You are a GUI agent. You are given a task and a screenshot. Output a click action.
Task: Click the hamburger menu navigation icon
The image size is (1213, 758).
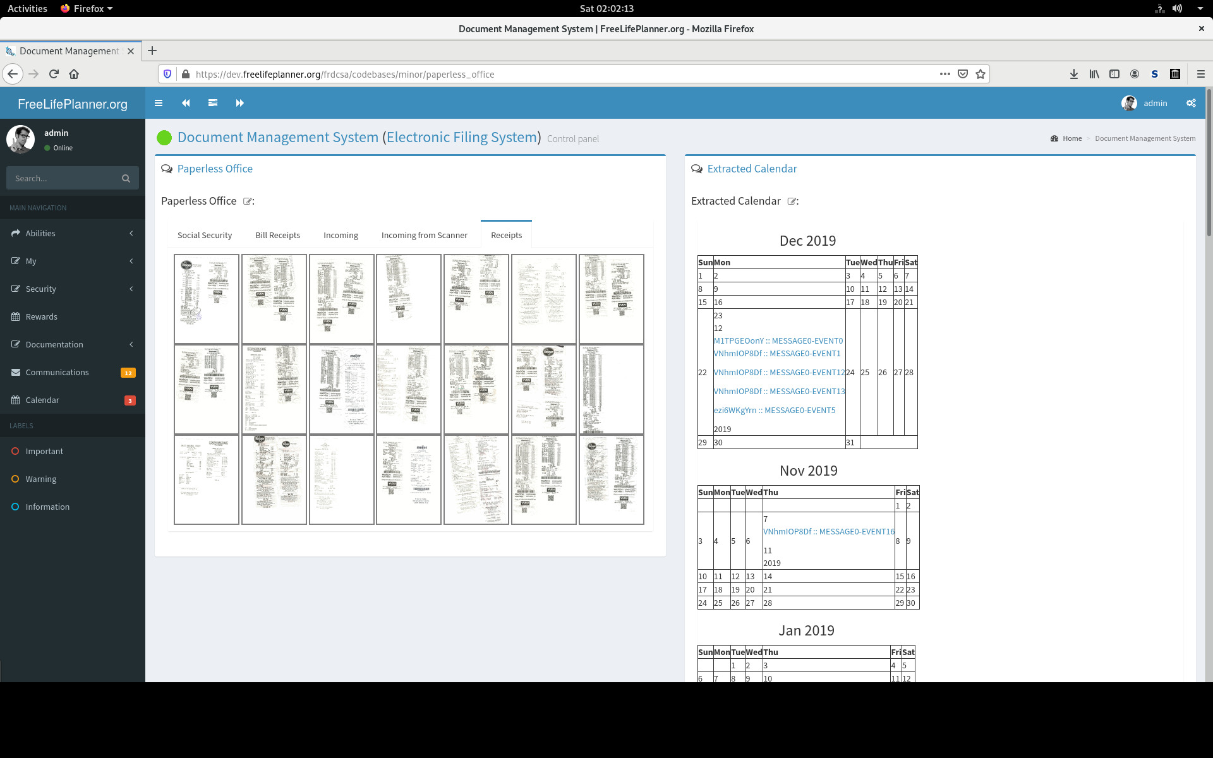pyautogui.click(x=158, y=103)
